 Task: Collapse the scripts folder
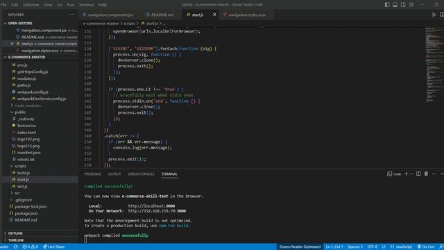click(20, 166)
